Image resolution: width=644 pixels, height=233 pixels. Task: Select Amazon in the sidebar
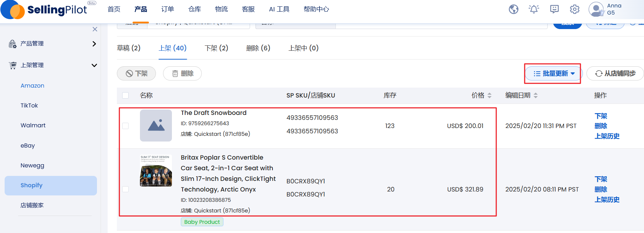click(x=32, y=85)
